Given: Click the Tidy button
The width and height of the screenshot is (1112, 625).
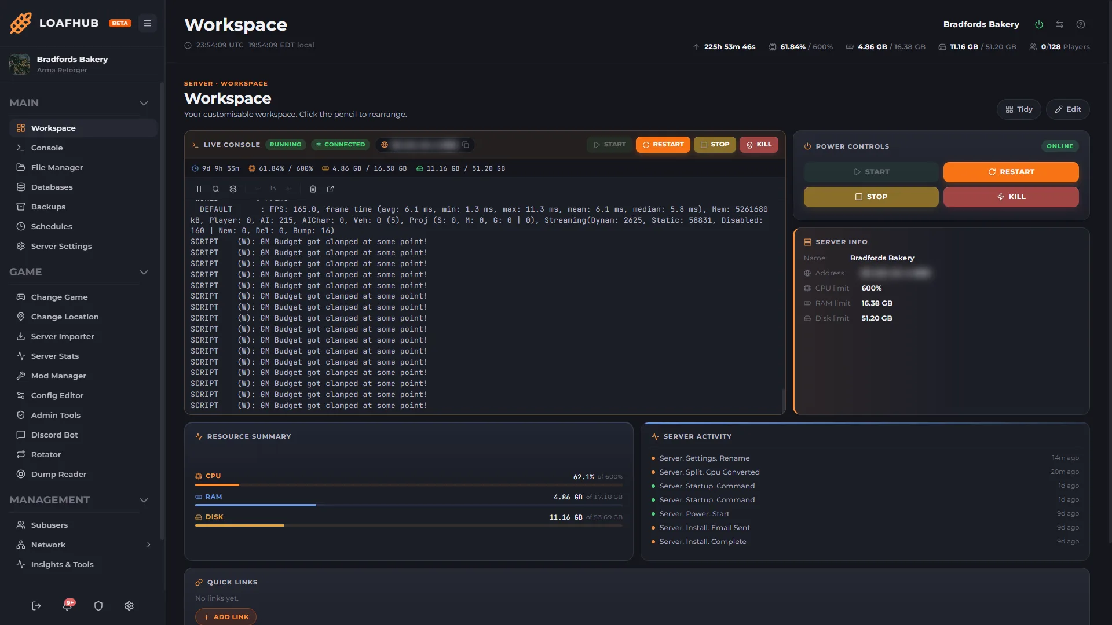Looking at the screenshot, I should (x=1019, y=109).
